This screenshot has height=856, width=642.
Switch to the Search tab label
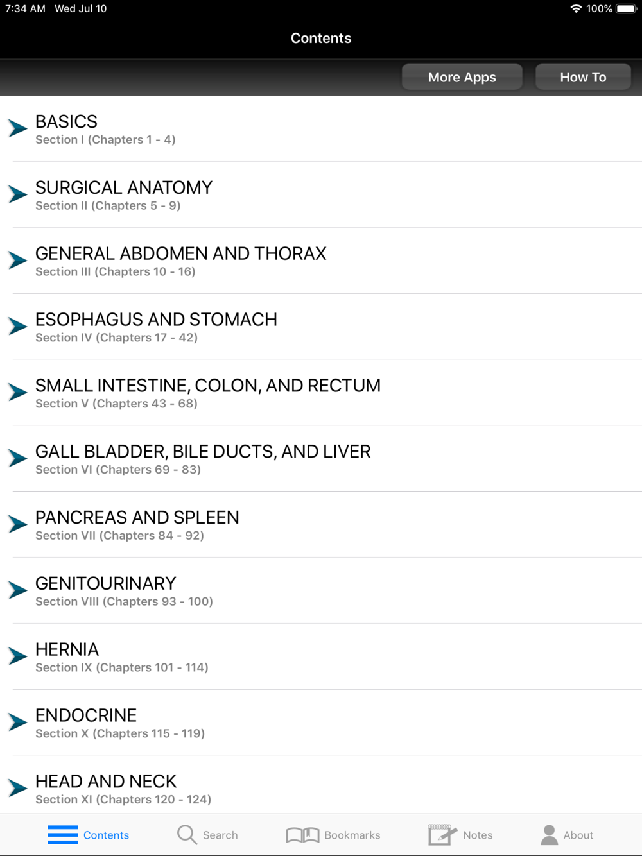pyautogui.click(x=220, y=835)
